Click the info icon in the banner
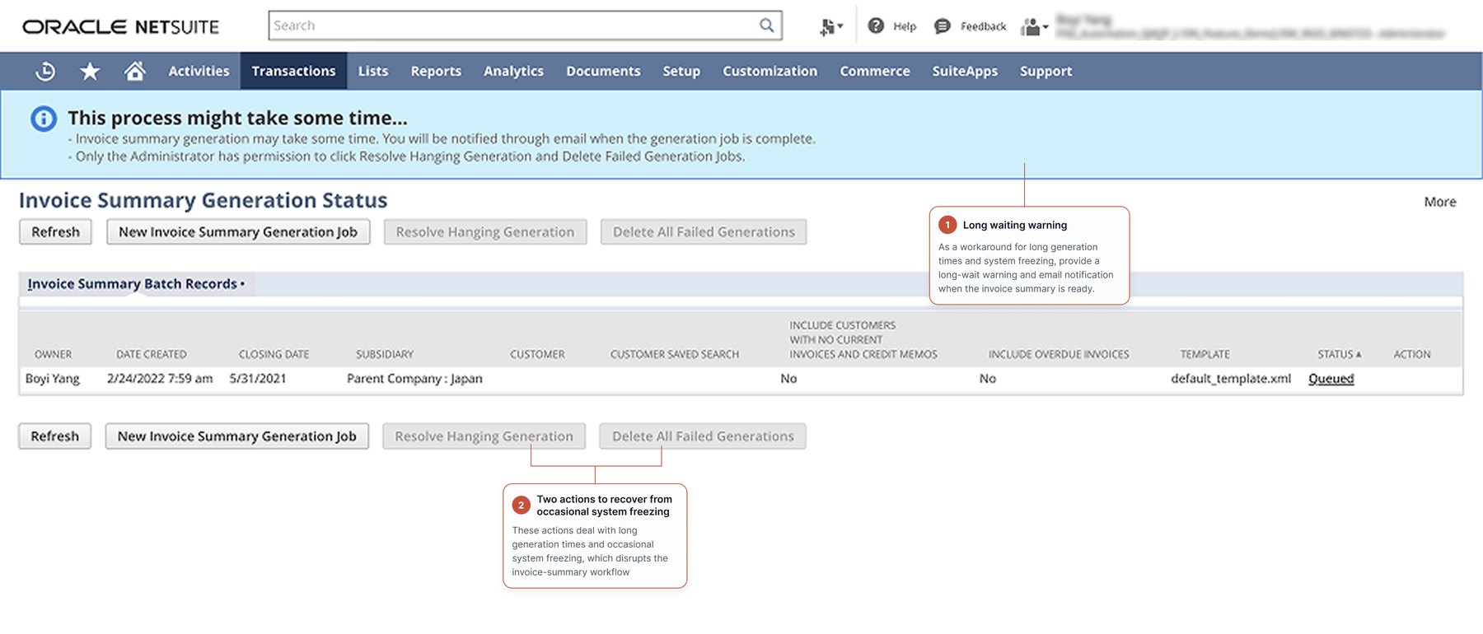 click(x=44, y=119)
